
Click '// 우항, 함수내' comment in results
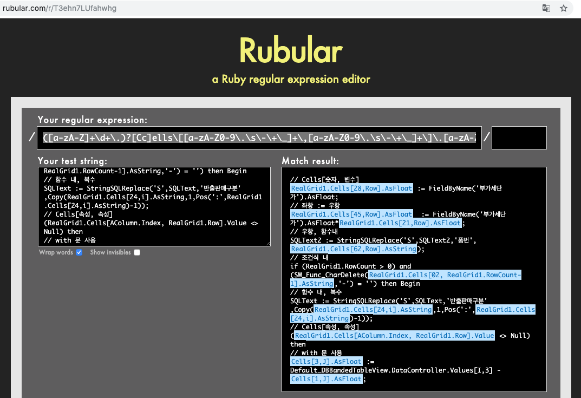314,231
